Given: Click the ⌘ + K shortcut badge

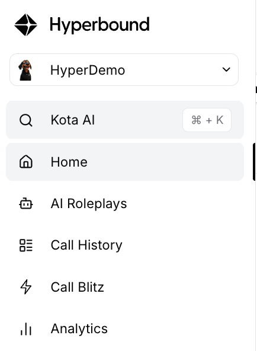Looking at the screenshot, I should 207,120.
